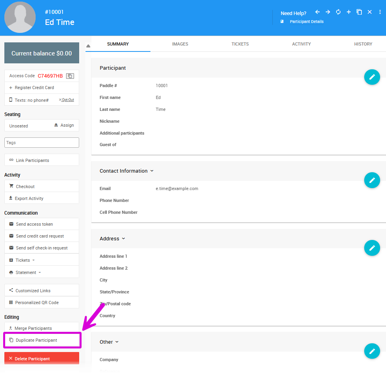Screen dimensions: 386x373
Task: Collapse the Contact Information section chevron
Action: pyautogui.click(x=152, y=171)
